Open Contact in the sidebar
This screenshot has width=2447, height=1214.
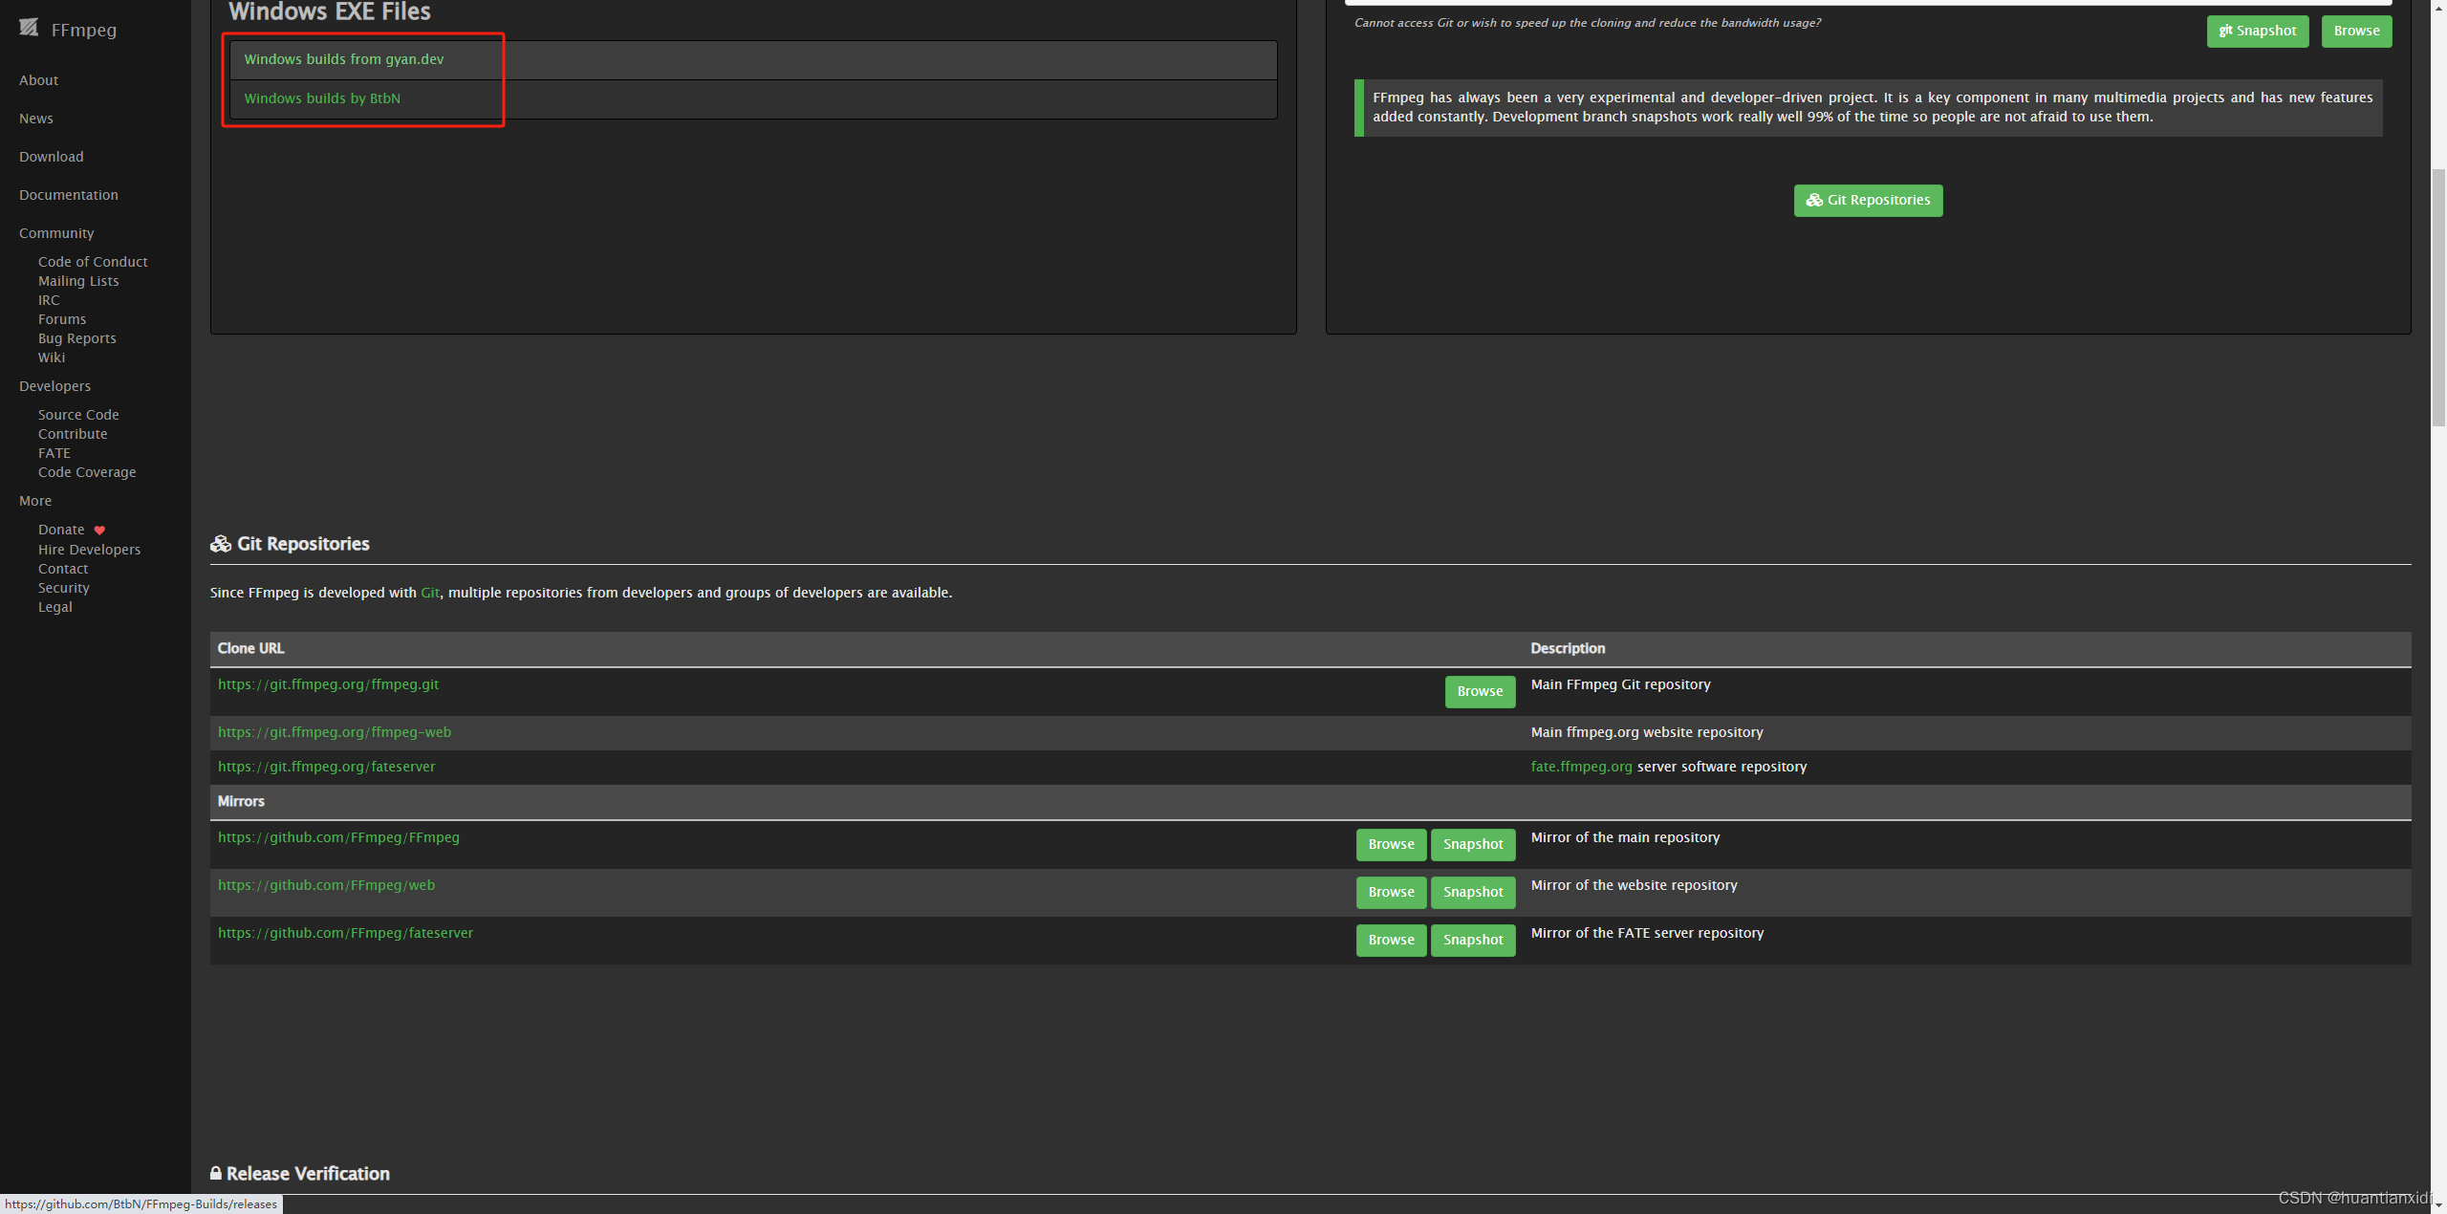click(x=63, y=569)
